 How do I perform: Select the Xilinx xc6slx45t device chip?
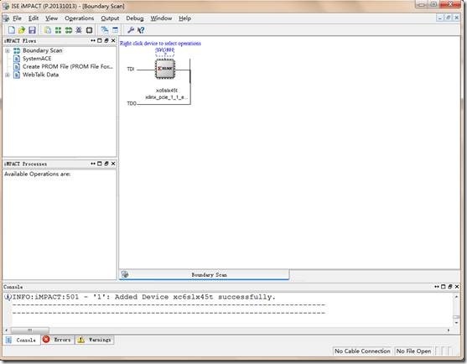(x=164, y=69)
